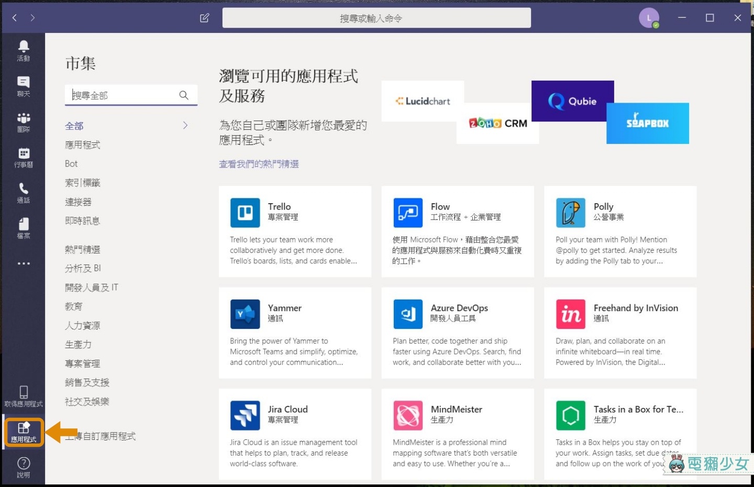Select the 教育 category
This screenshot has height=487, width=754.
click(x=74, y=306)
